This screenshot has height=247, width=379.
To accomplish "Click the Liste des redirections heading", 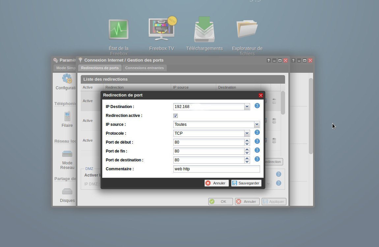I will point(105,79).
